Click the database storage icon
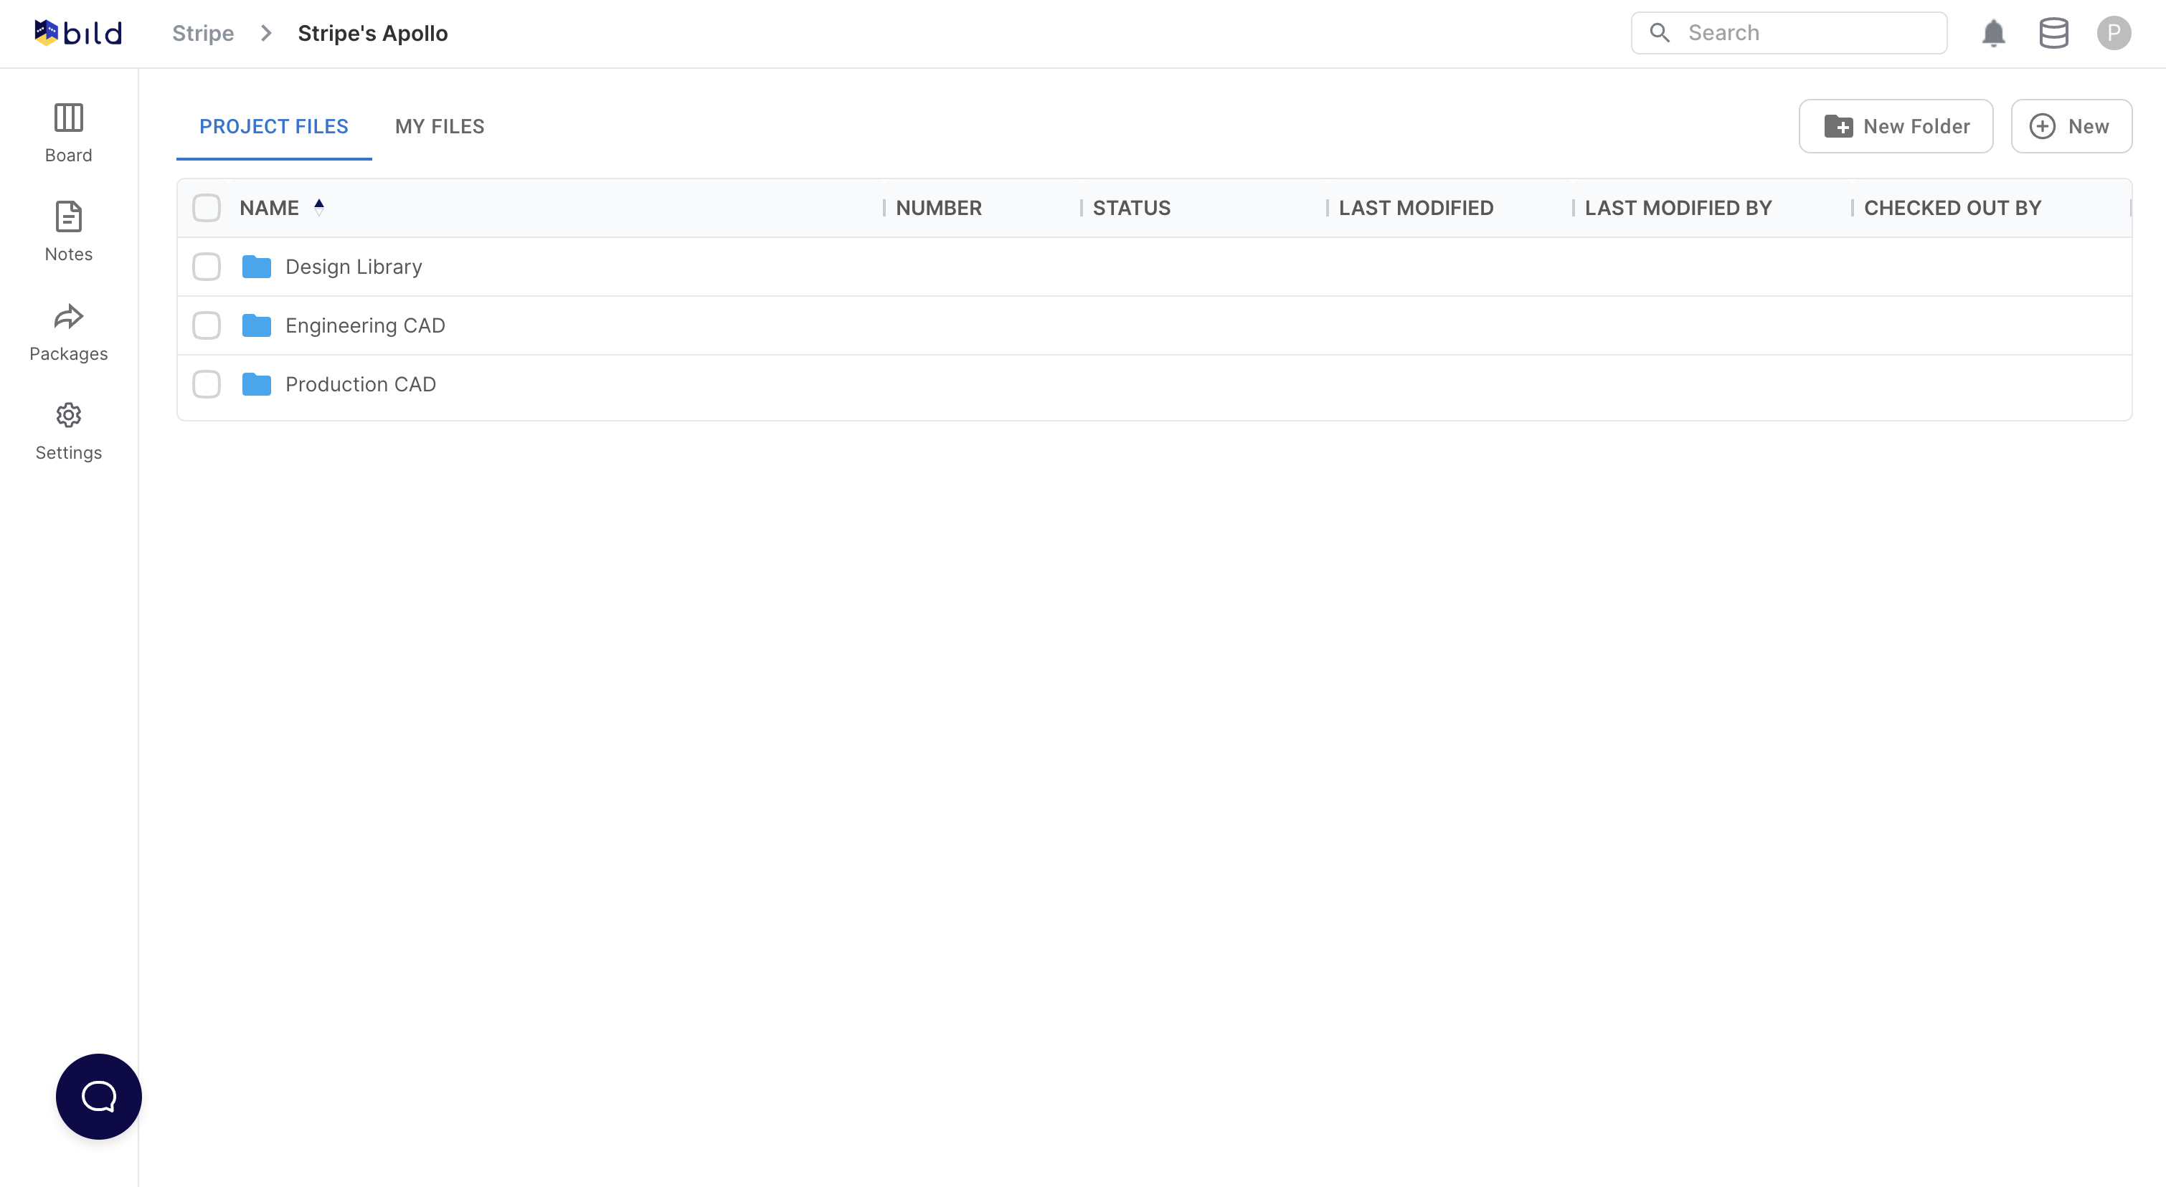 [2053, 33]
